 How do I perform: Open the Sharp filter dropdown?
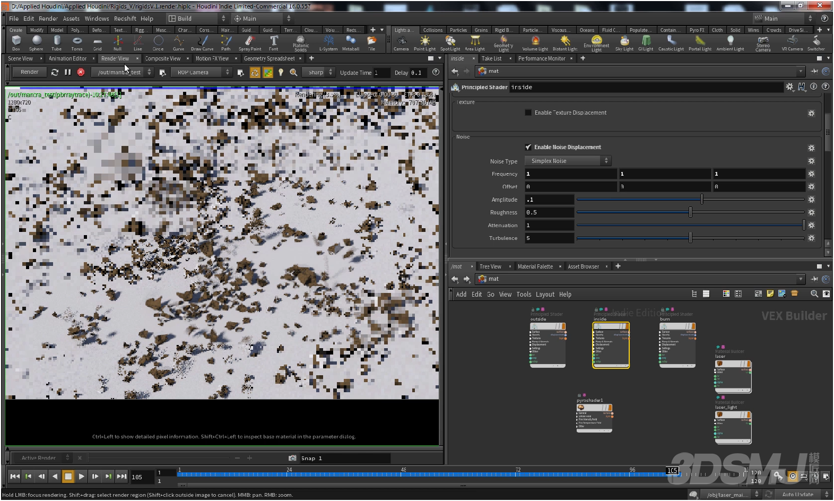[x=318, y=72]
